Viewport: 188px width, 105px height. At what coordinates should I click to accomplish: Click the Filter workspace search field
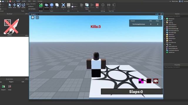tap(176, 16)
